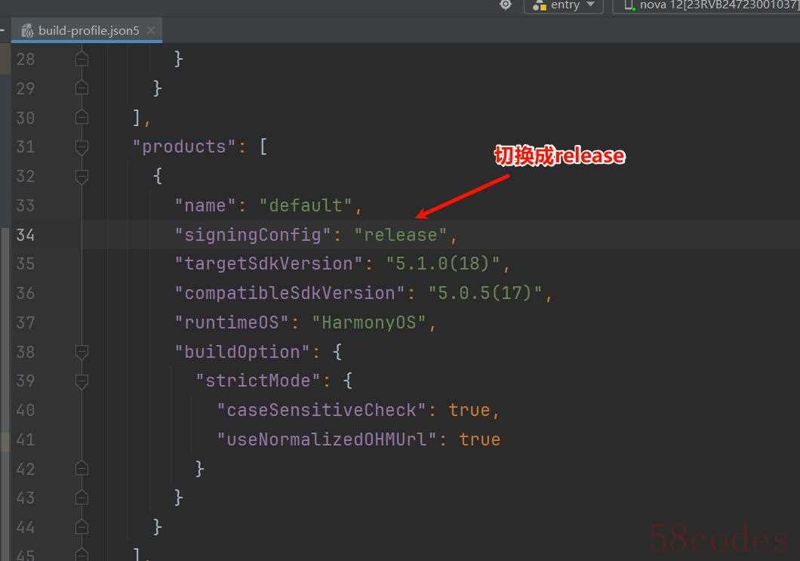Image resolution: width=800 pixels, height=561 pixels.
Task: Collapse the buildOption fold on line 38
Action: tap(82, 352)
